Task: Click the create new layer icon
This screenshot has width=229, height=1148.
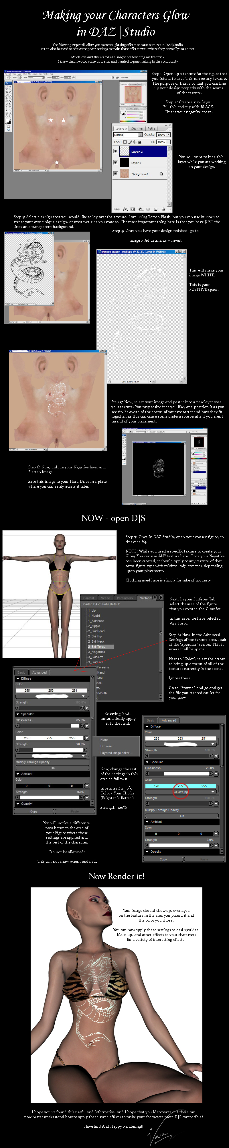Action: coord(156,209)
